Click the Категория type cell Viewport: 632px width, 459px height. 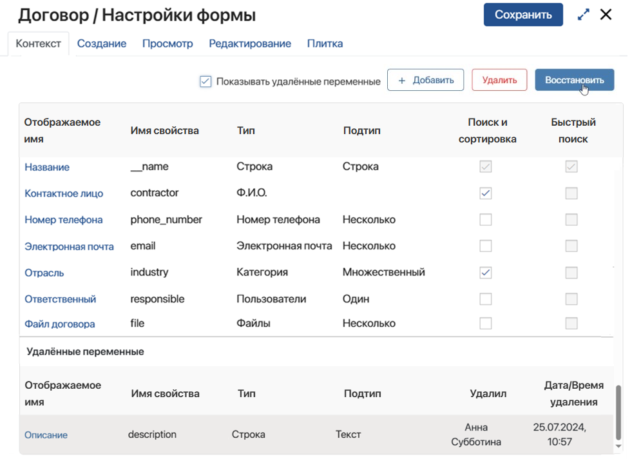[x=262, y=272]
